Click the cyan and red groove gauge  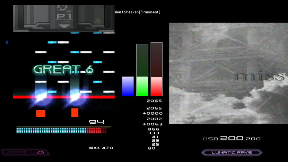(x=61, y=130)
